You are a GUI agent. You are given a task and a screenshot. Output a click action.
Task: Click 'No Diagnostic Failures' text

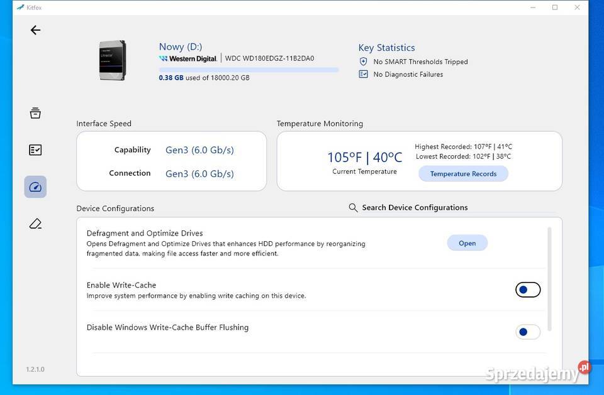408,74
